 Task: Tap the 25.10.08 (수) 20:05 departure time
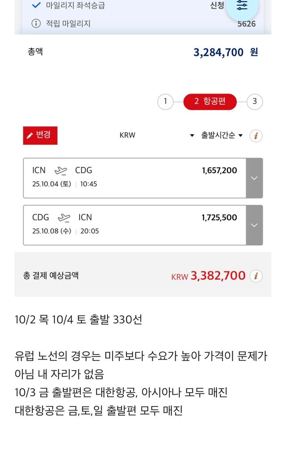pyautogui.click(x=66, y=231)
